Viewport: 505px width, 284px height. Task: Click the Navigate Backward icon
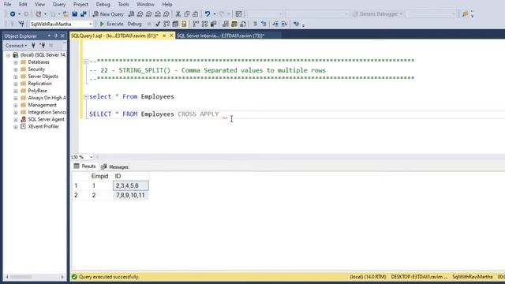click(x=13, y=14)
